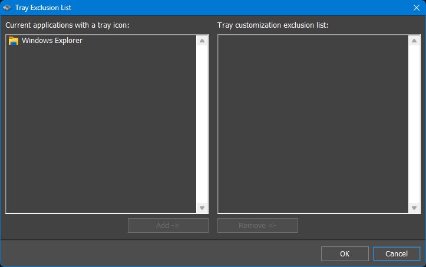Screen dimensions: 426x267
Task: Click the Add -> button
Action: pos(168,225)
